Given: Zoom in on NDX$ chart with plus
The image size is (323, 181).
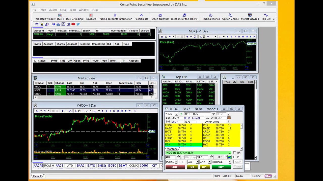Looking at the screenshot, I should click(x=187, y=37).
